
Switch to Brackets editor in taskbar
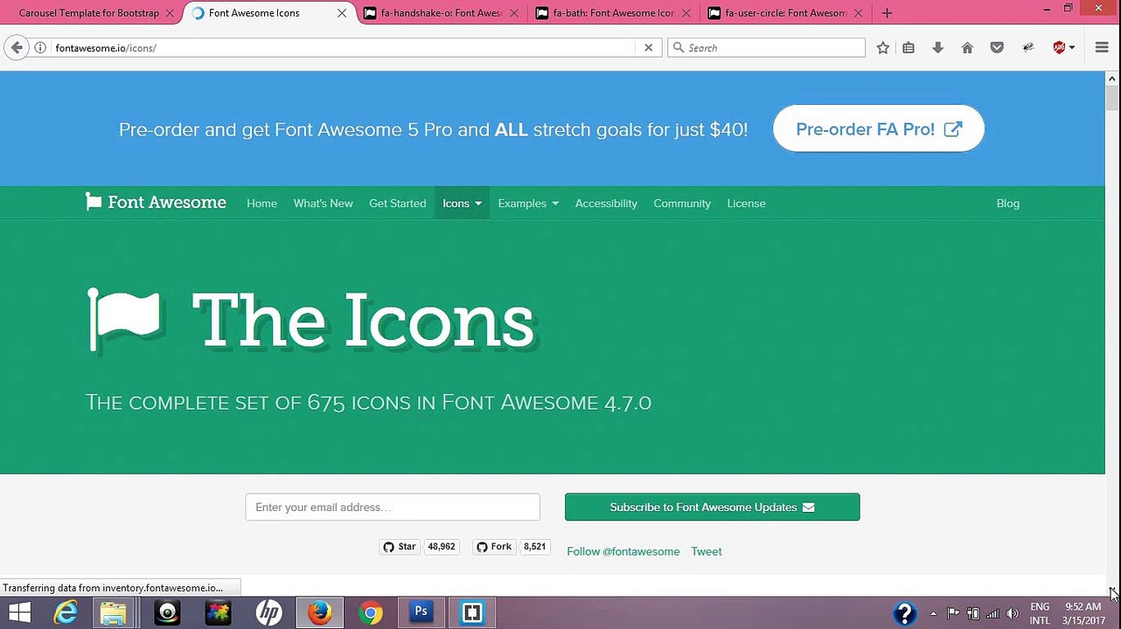(x=472, y=613)
